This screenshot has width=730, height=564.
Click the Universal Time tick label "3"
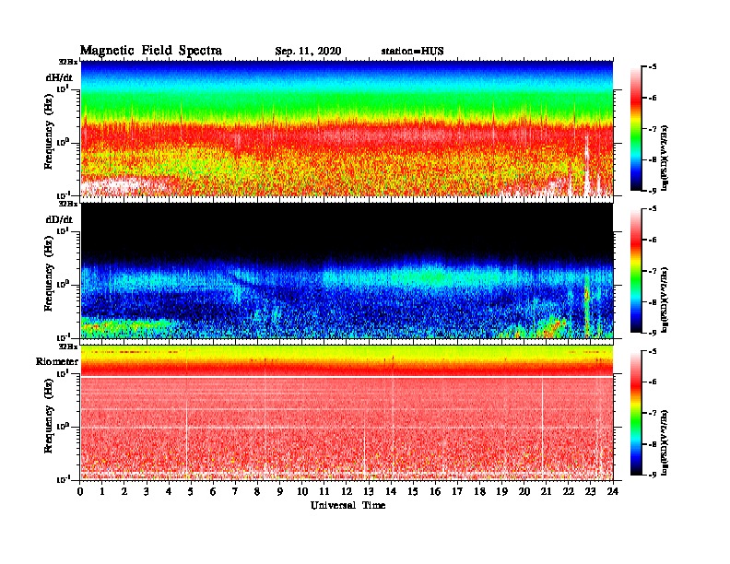[147, 491]
